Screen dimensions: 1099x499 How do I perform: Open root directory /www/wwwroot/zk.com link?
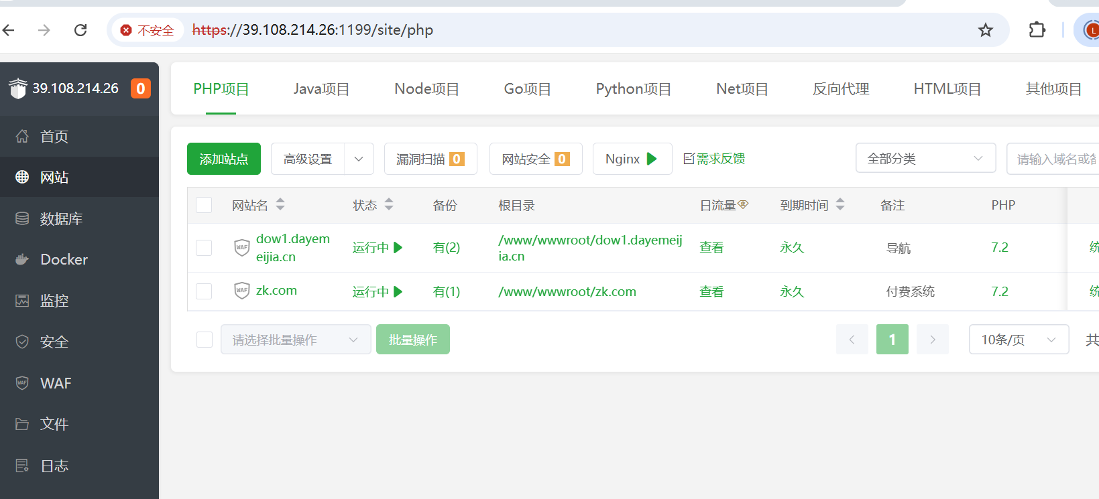pos(567,291)
